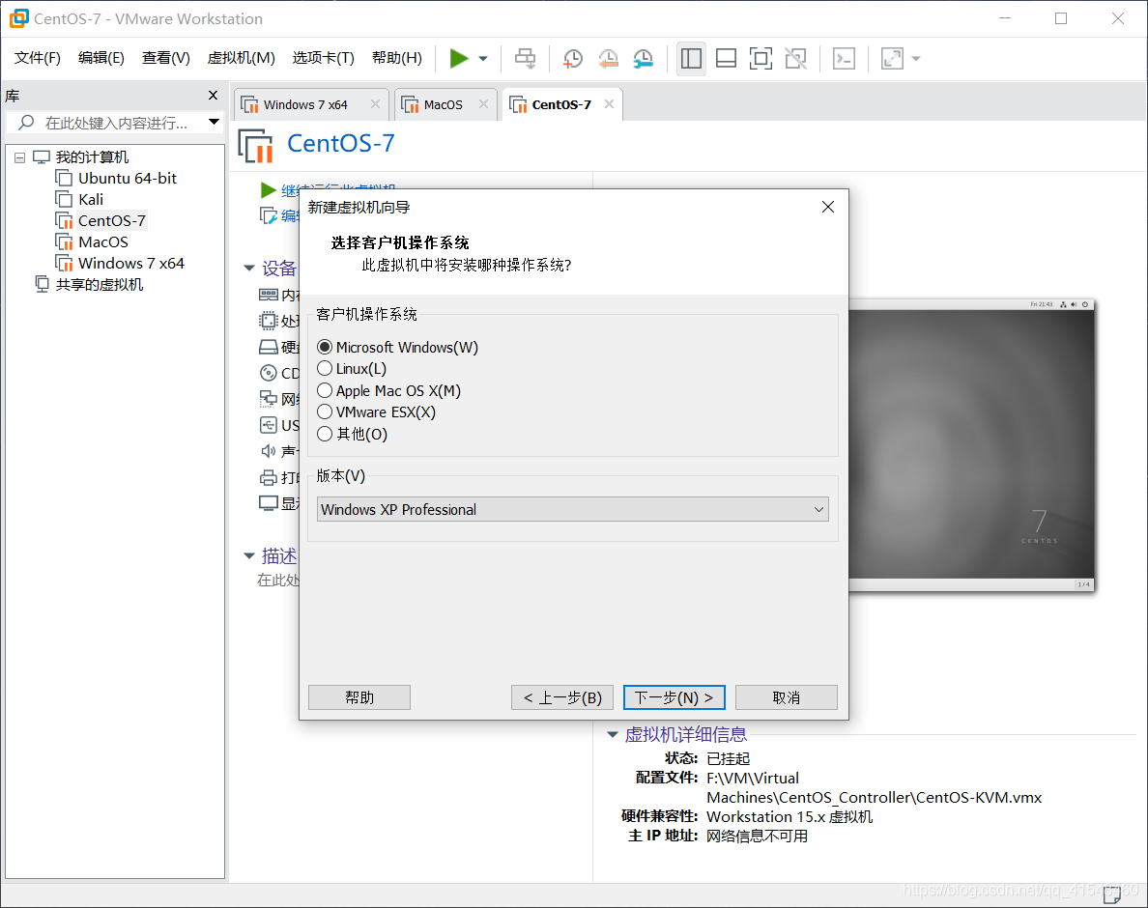This screenshot has height=908, width=1148.
Task: Select MacOS in the library tree
Action: pos(103,241)
